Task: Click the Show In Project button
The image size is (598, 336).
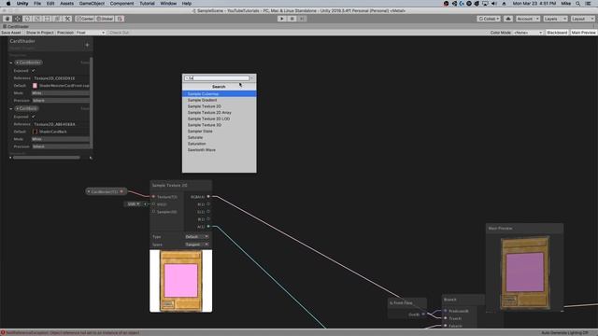Action: 39,33
